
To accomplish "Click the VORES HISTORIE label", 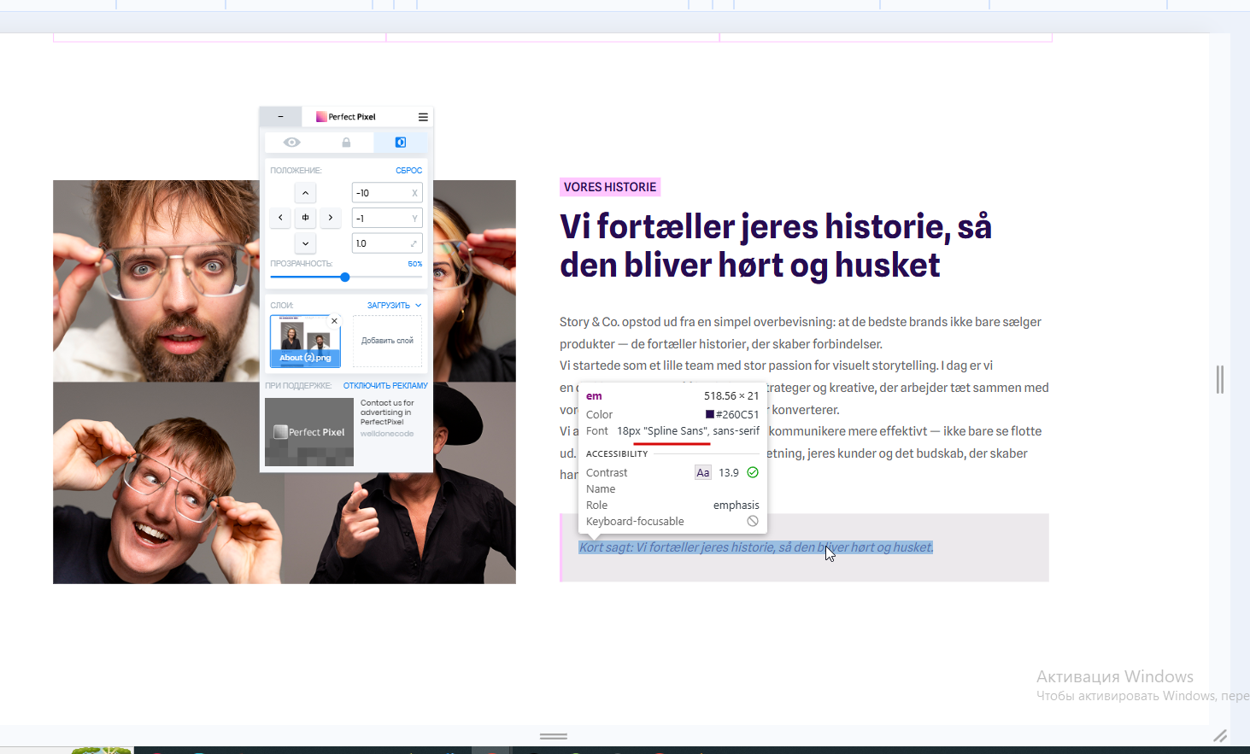I will (x=610, y=187).
